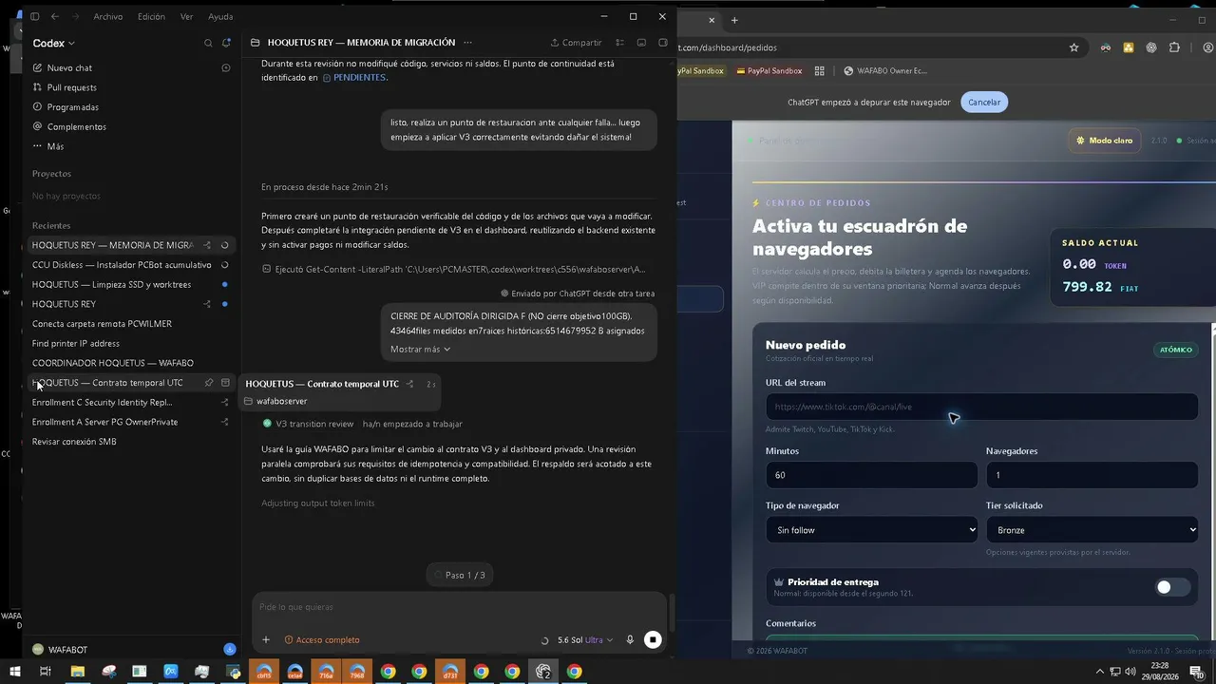This screenshot has height=684, width=1216.
Task: Toggle the right side panel icon
Action: (663, 42)
